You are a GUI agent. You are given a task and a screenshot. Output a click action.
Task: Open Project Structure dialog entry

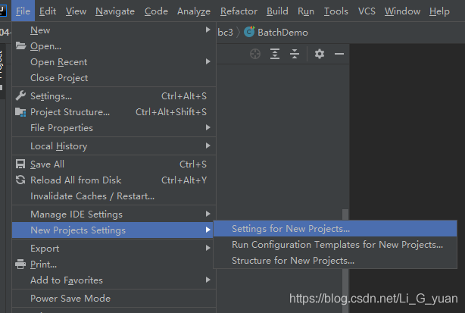pyautogui.click(x=70, y=112)
